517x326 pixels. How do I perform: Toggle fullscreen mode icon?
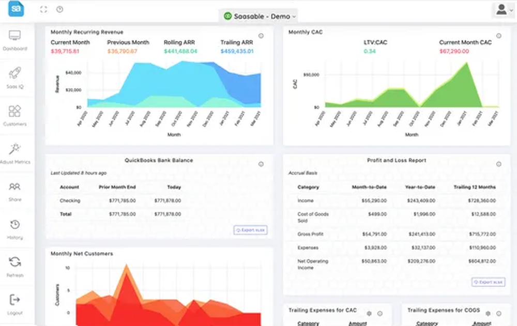pyautogui.click(x=43, y=9)
